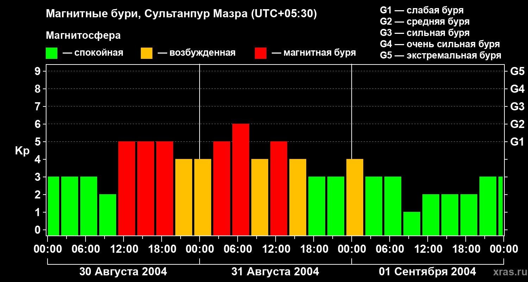Click the '— возбужденная' legend label

(x=196, y=53)
